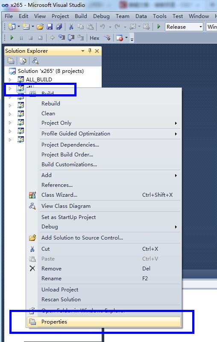Click Set as StartUp Project

pyautogui.click(x=68, y=217)
